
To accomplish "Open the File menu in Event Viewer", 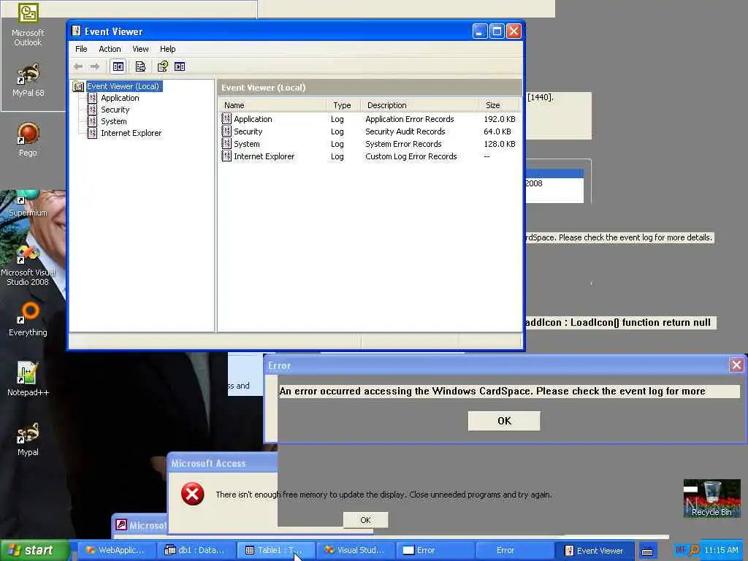I will tap(81, 49).
